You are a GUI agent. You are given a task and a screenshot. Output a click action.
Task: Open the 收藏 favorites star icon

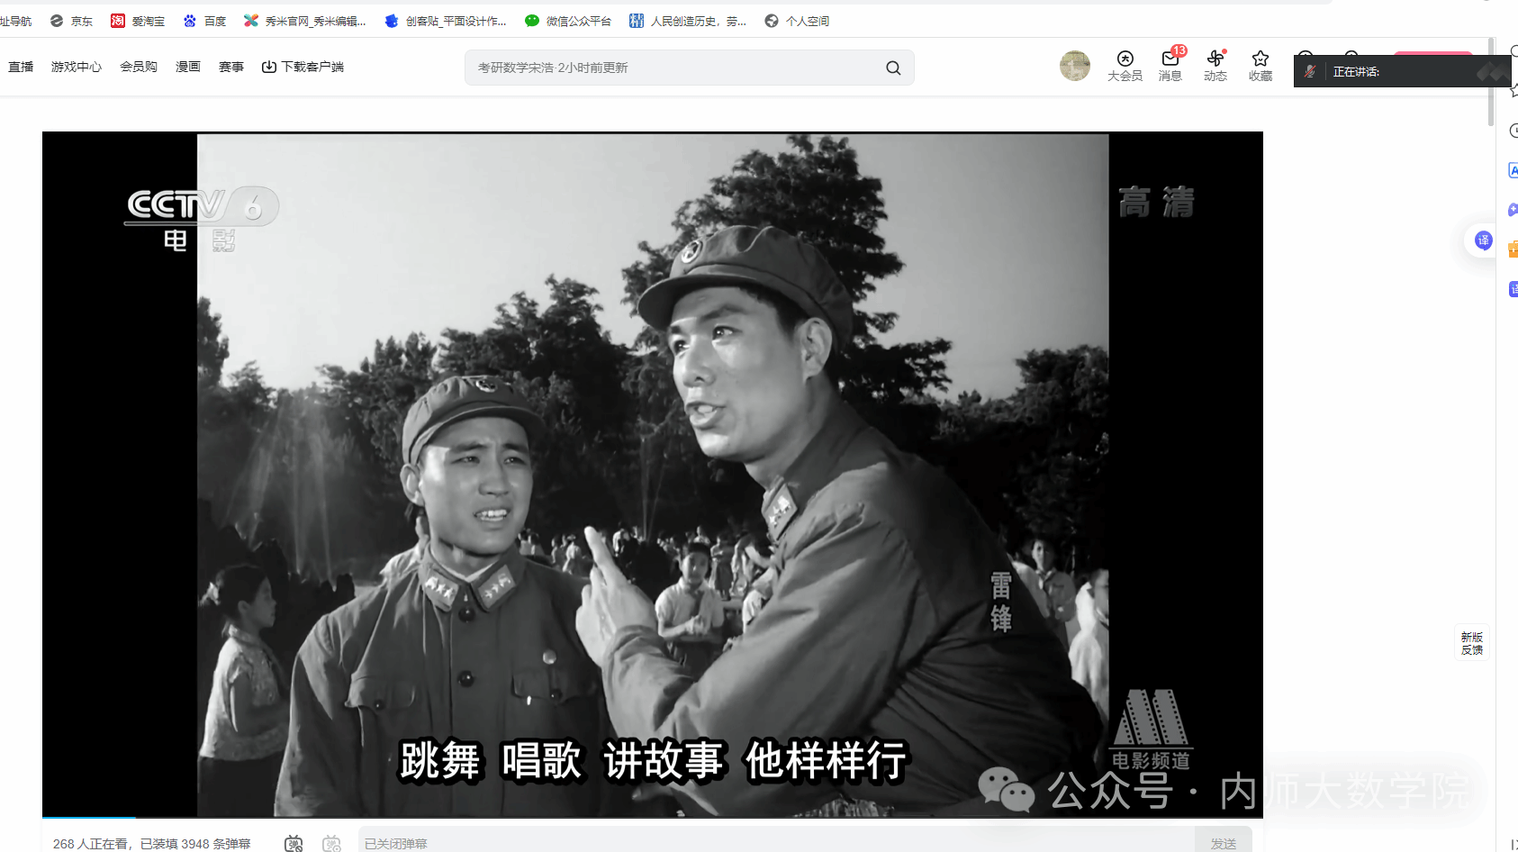point(1260,66)
